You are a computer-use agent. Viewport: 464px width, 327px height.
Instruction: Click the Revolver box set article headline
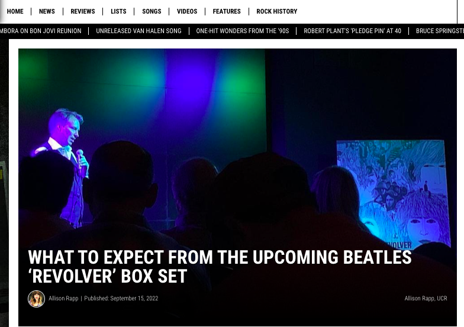click(220, 266)
